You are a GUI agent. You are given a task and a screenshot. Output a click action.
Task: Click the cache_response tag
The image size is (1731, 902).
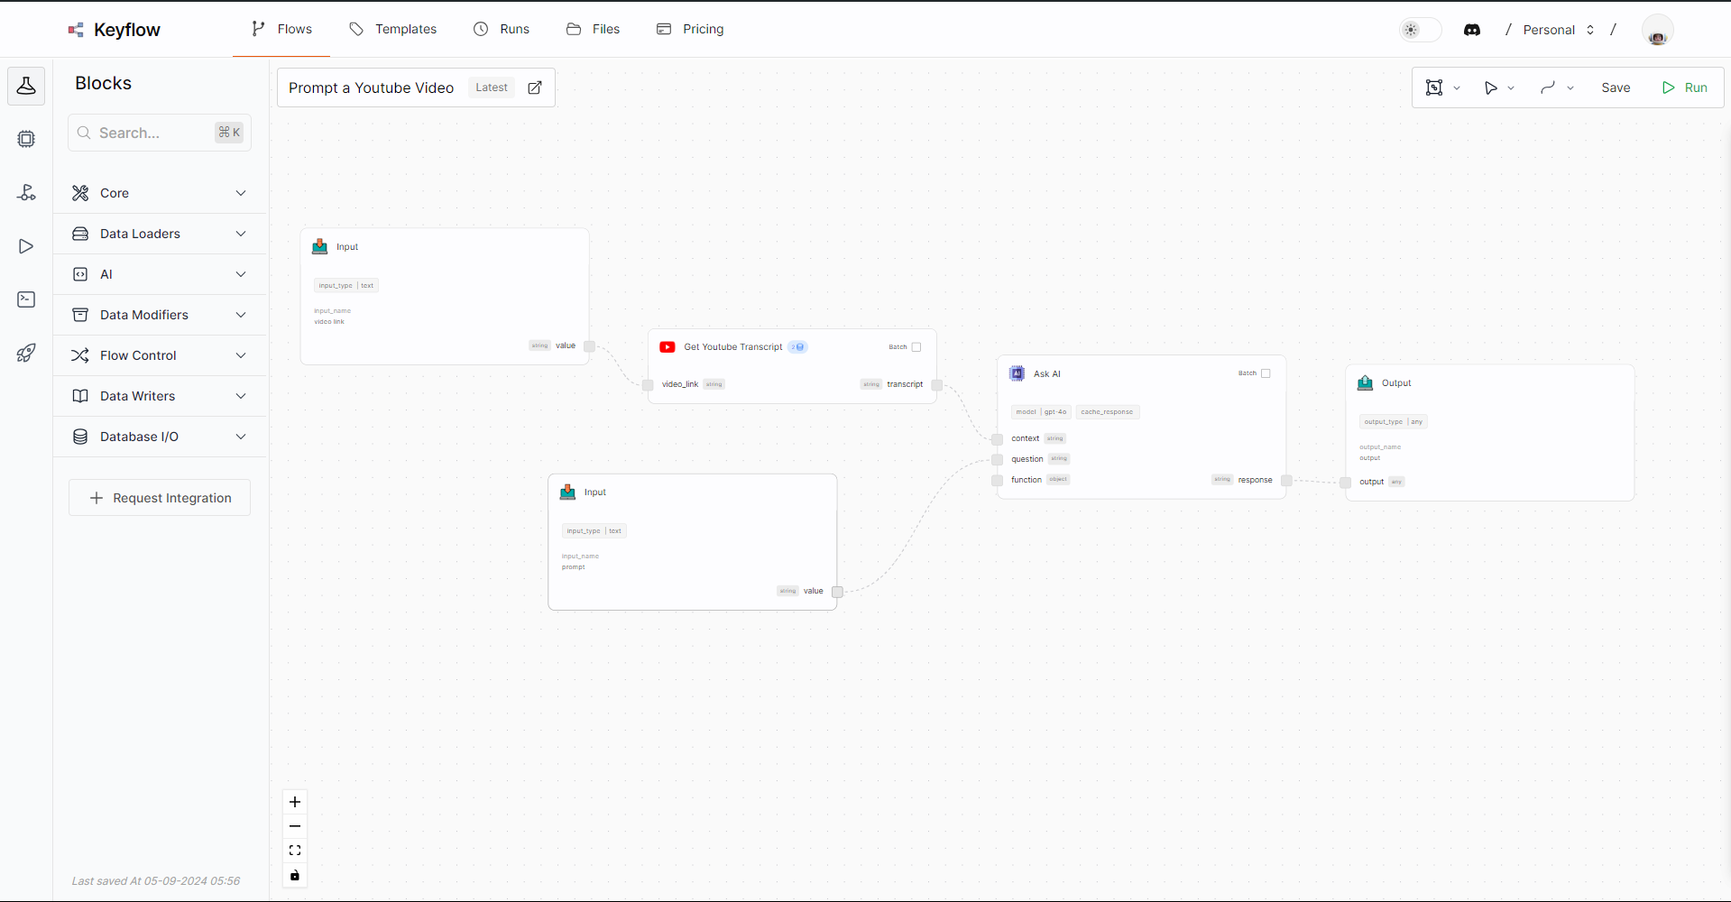(1108, 412)
